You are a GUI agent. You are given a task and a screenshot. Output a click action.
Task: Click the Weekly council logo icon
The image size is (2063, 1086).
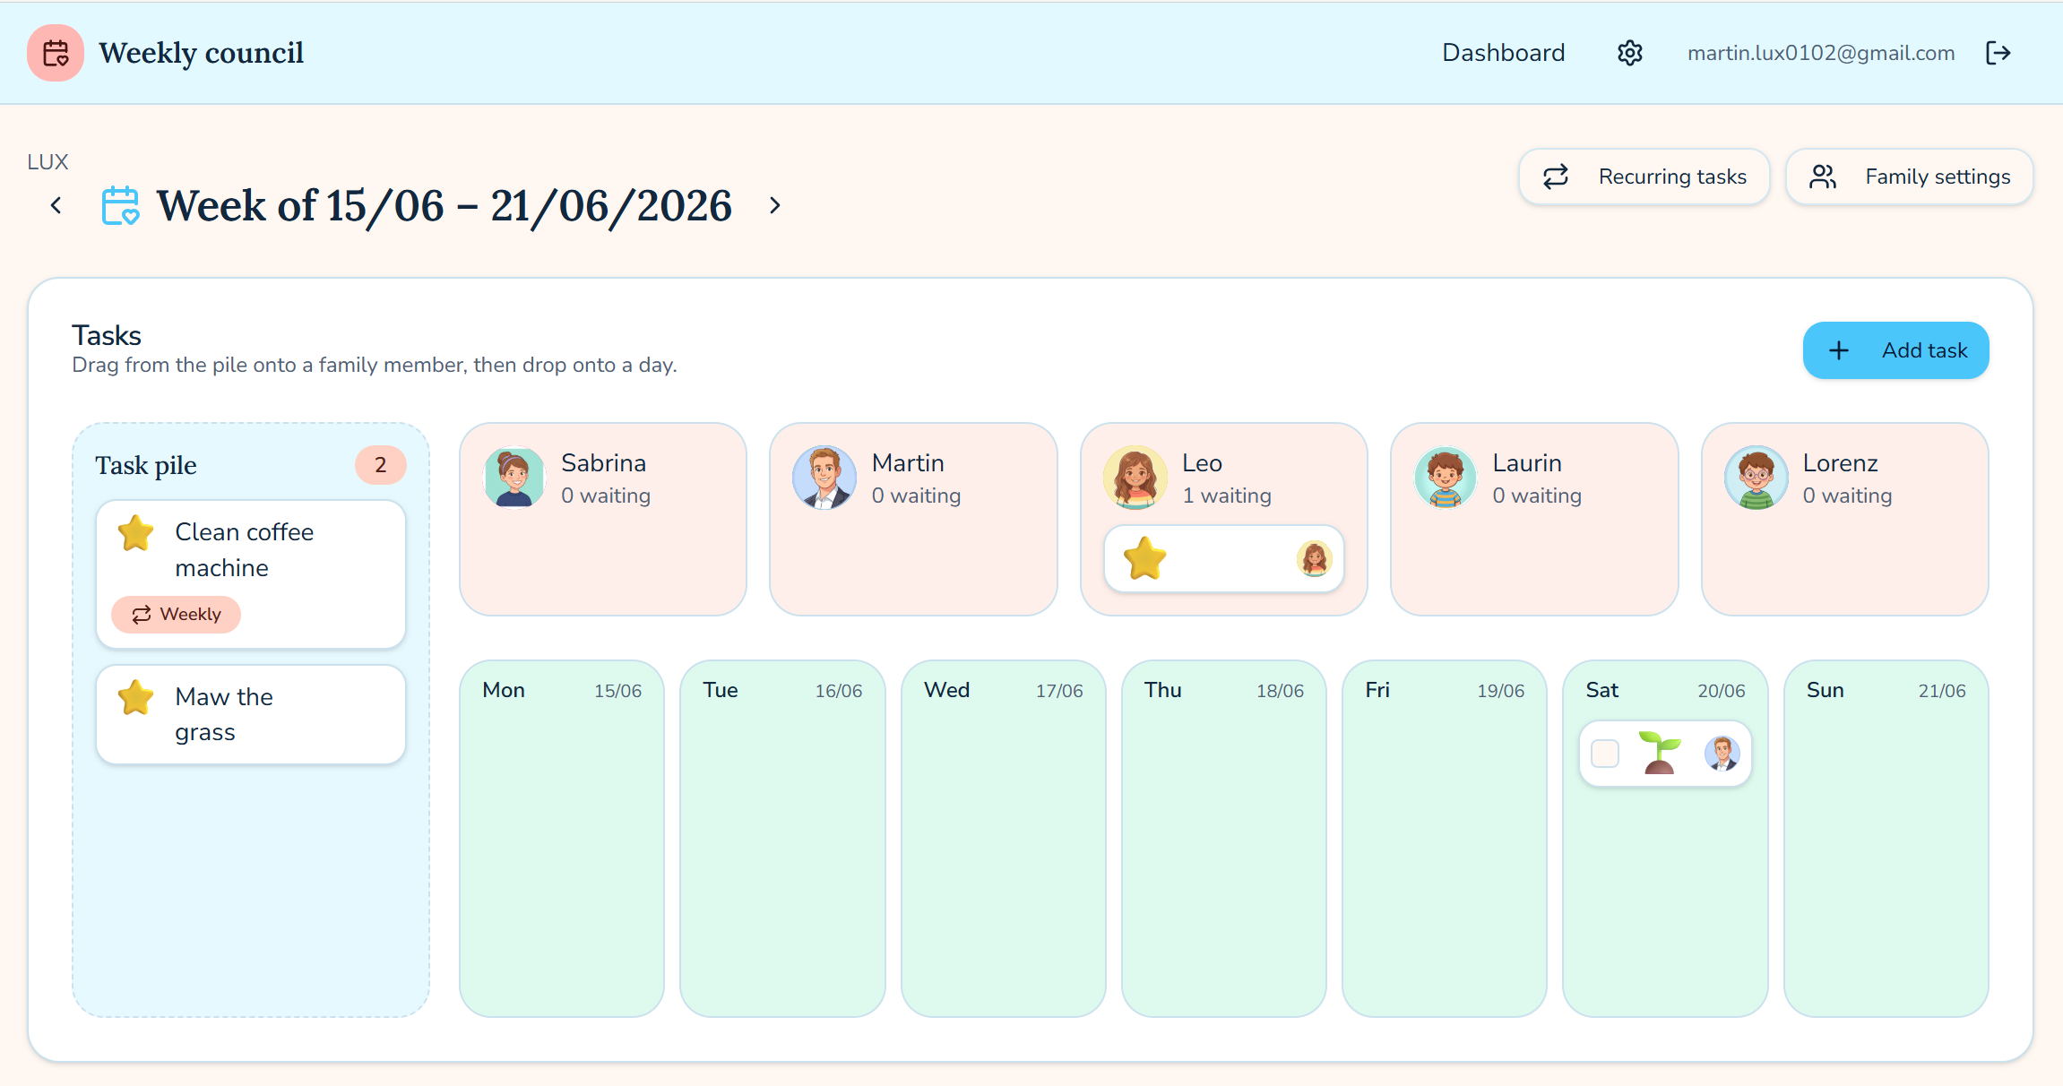(56, 53)
